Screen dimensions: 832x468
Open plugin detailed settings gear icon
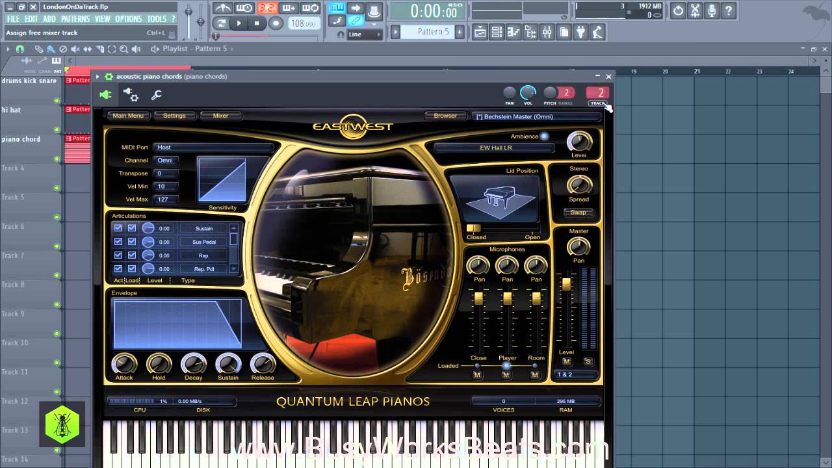click(131, 95)
